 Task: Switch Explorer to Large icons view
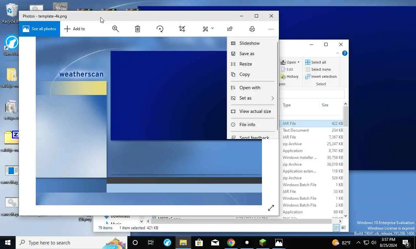343,228
